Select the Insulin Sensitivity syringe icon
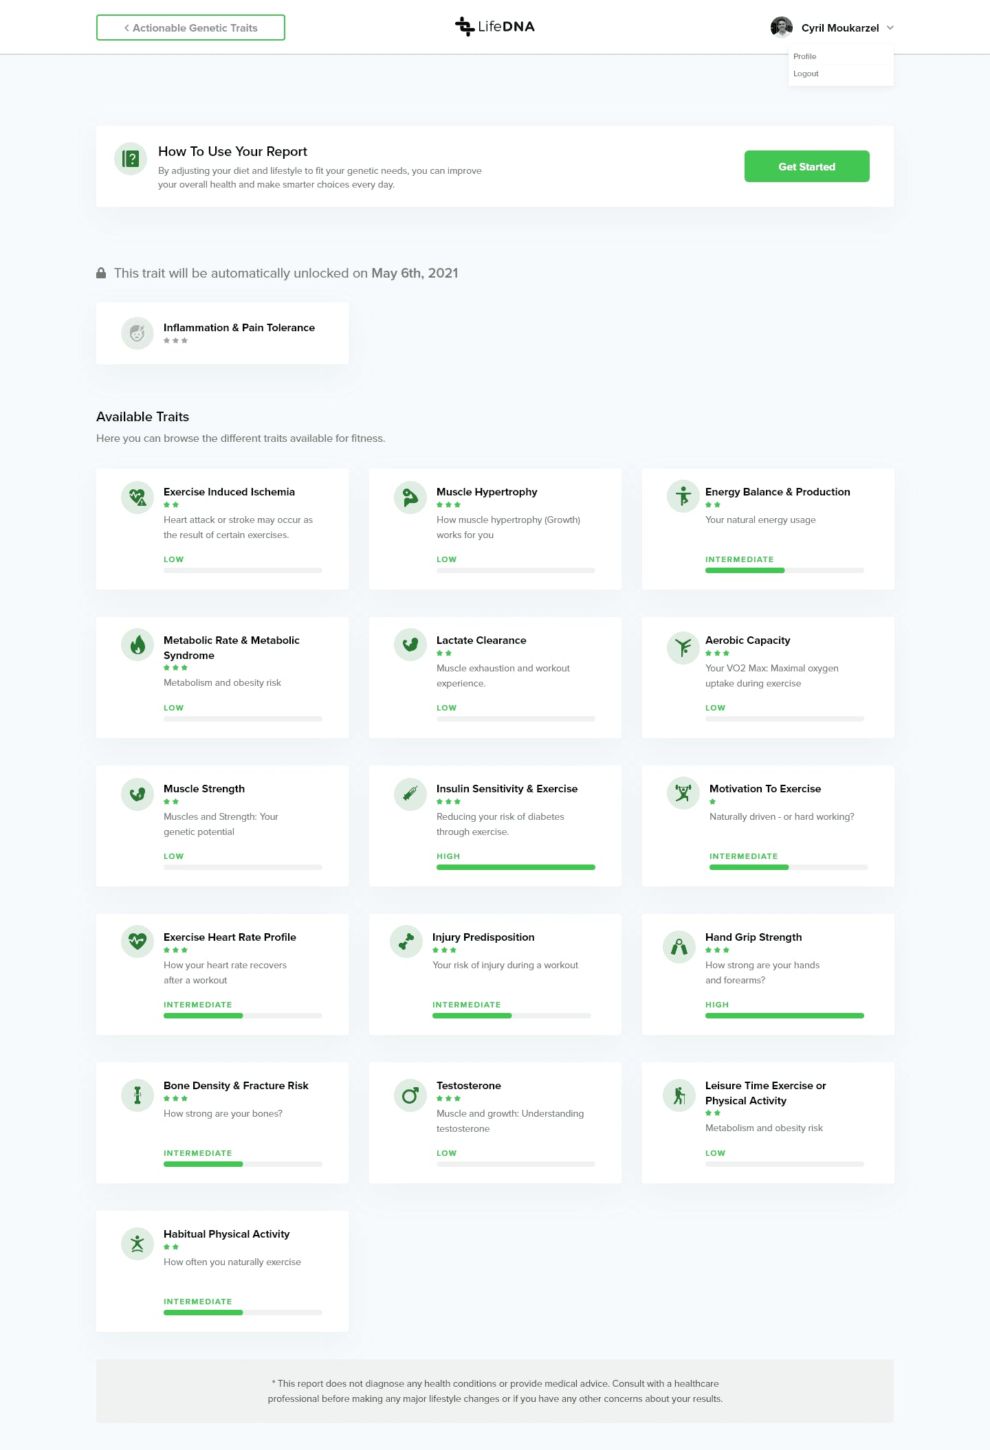This screenshot has height=1450, width=990. (x=410, y=794)
